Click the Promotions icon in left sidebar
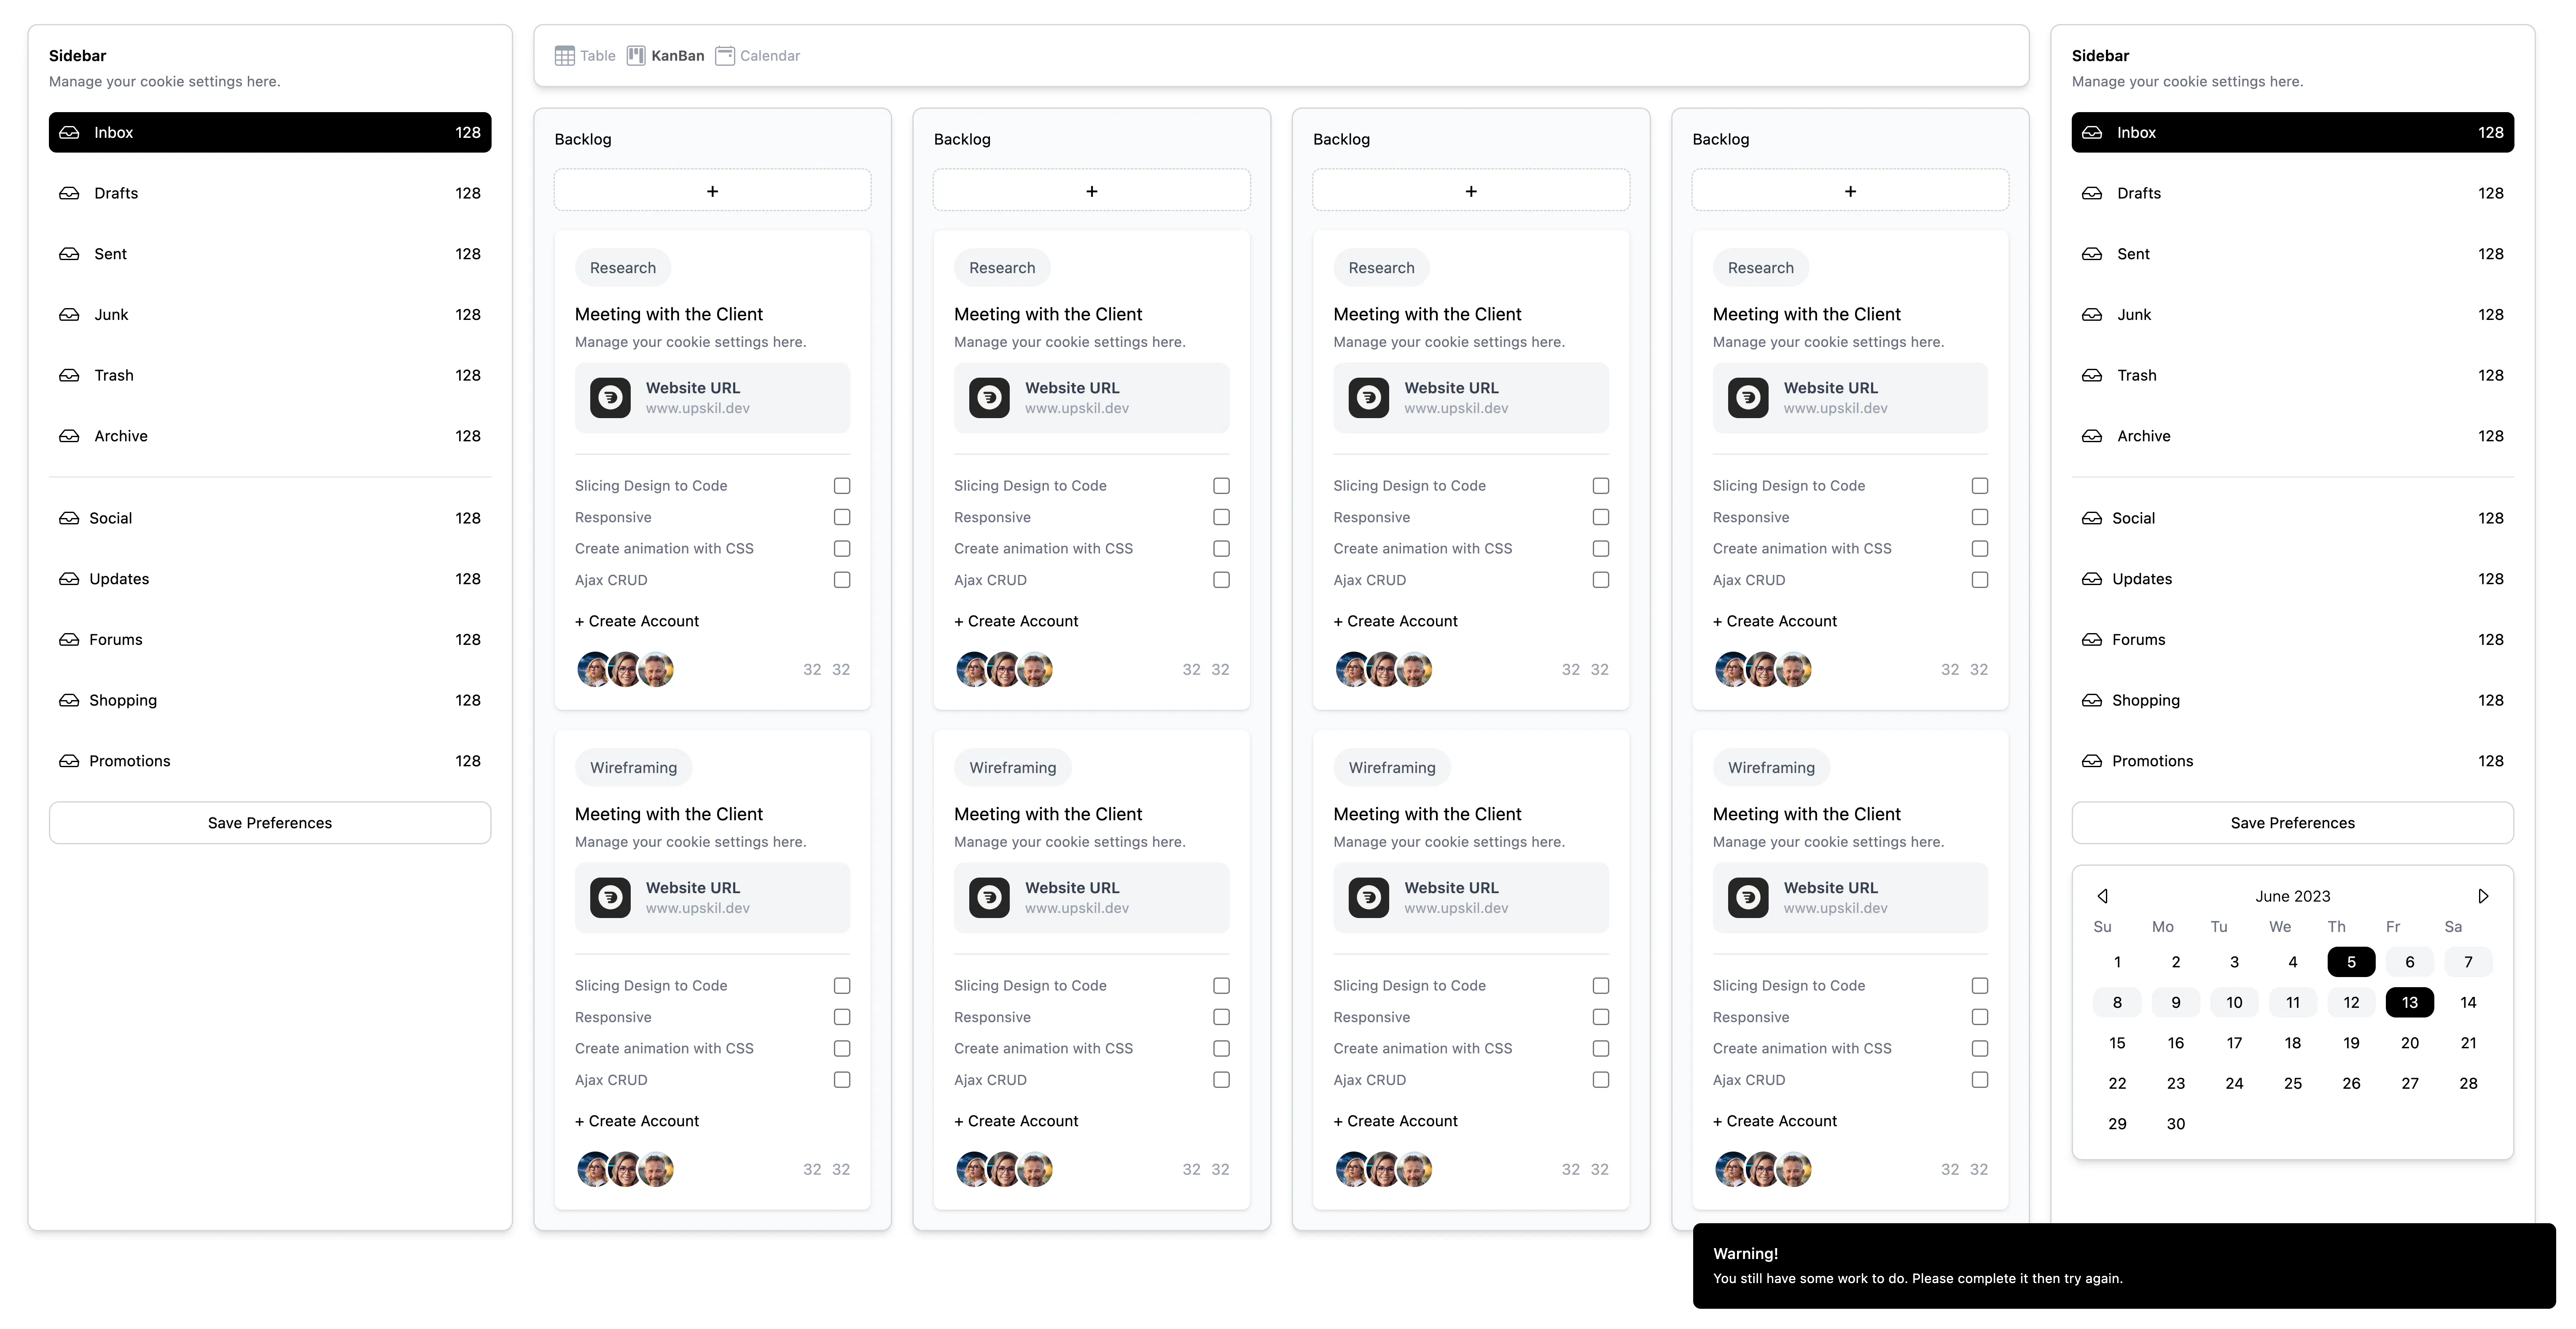2576x1329 pixels. (69, 761)
